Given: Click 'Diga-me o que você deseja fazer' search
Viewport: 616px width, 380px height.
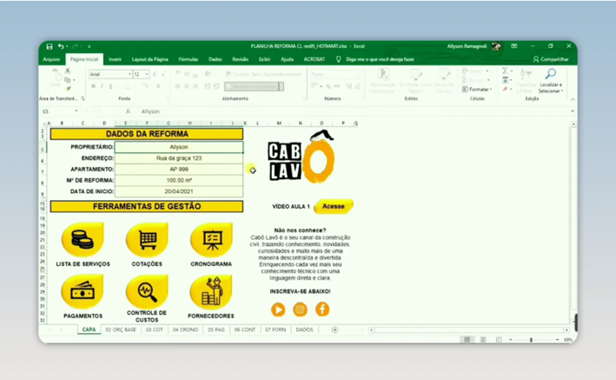Looking at the screenshot, I should [380, 59].
